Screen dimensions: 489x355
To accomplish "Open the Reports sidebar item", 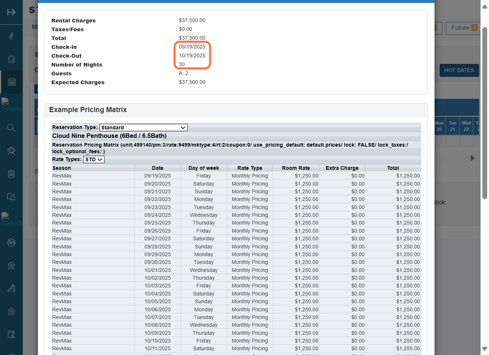I will [x=11, y=219].
